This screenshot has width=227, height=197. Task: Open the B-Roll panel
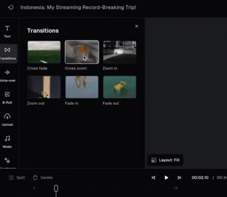[x=7, y=98]
